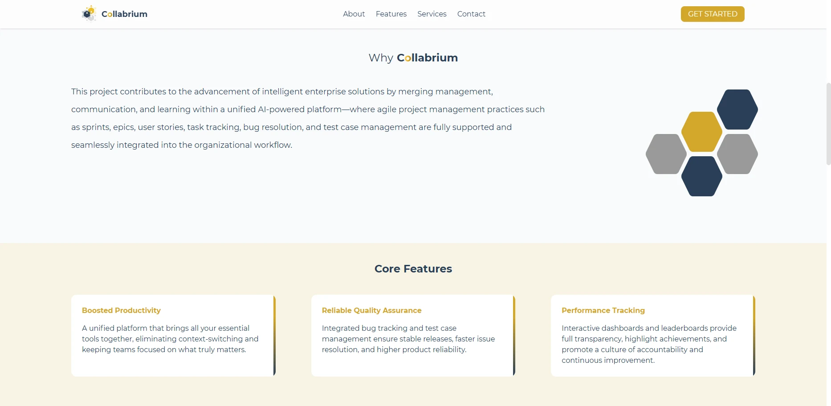This screenshot has width=831, height=406.
Task: Click the left gray hexagon graphic
Action: 666,154
